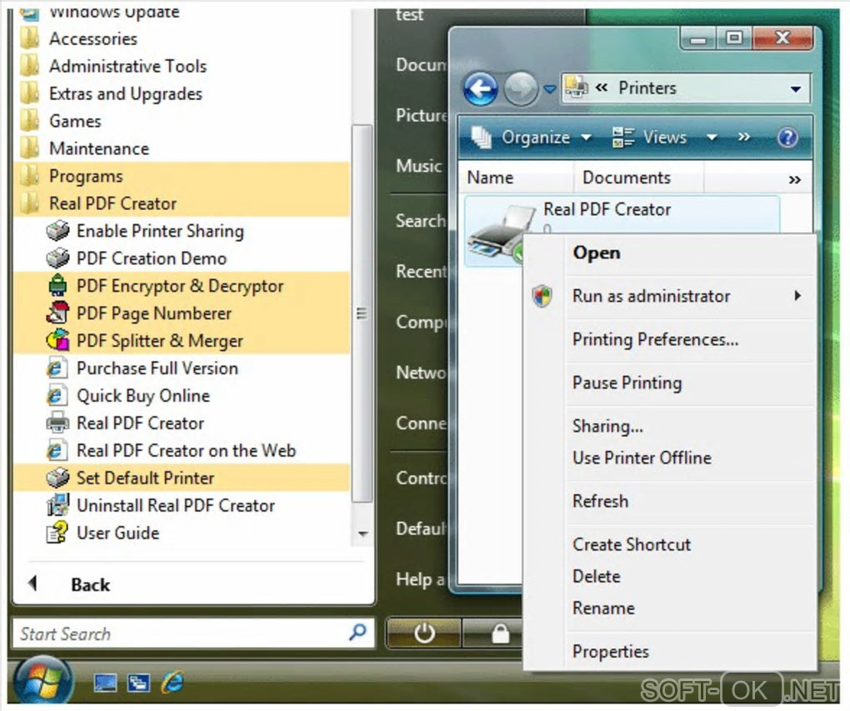Click the Set Default Printer icon
850x711 pixels.
[57, 478]
